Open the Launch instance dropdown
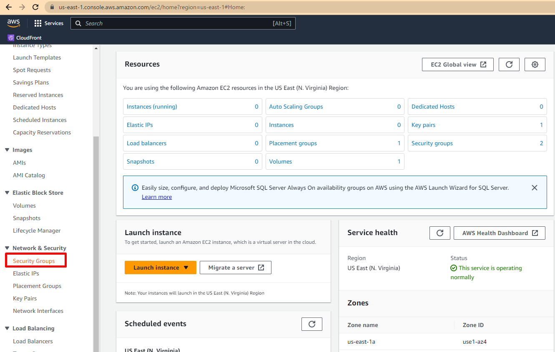Screen dimensions: 555x352 pyautogui.click(x=186, y=268)
